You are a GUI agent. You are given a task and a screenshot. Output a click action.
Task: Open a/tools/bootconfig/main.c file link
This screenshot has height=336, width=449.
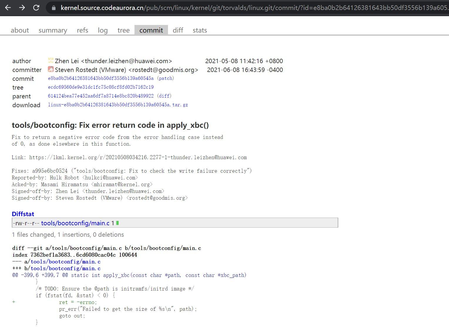pyautogui.click(x=65, y=262)
